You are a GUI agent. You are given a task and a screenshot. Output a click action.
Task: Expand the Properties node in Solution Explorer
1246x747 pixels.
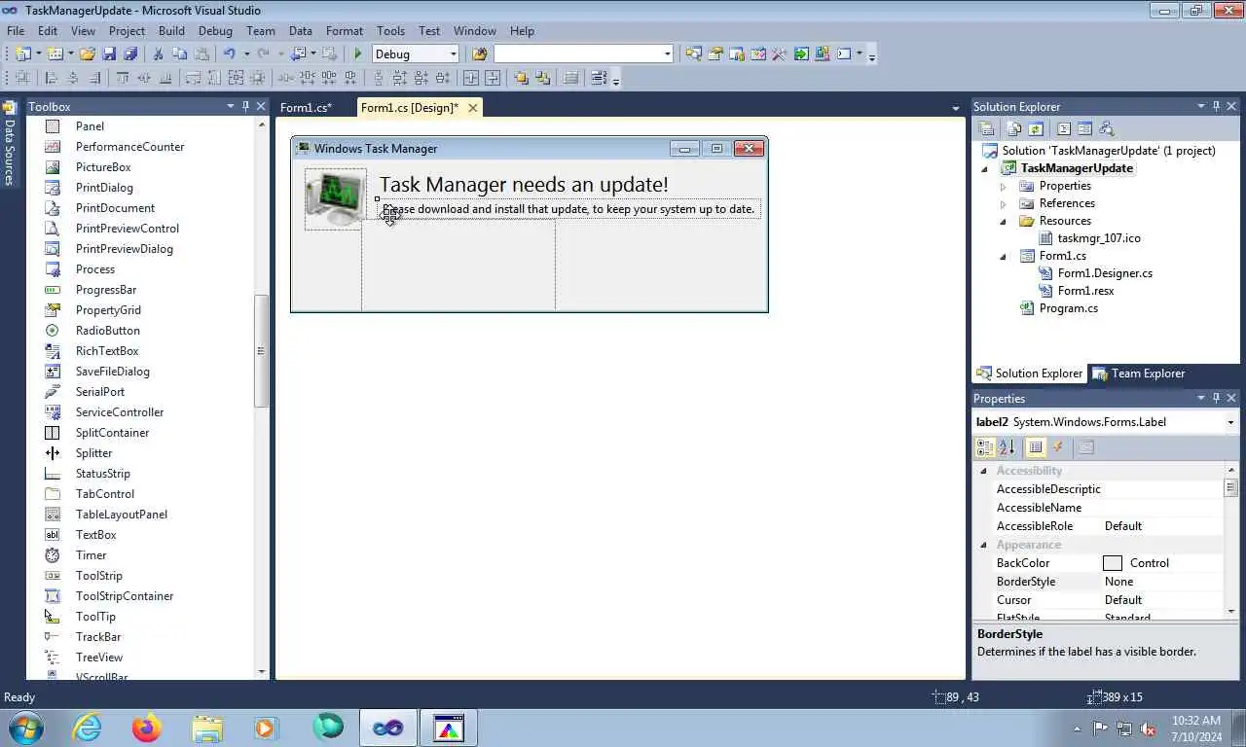coord(1003,186)
